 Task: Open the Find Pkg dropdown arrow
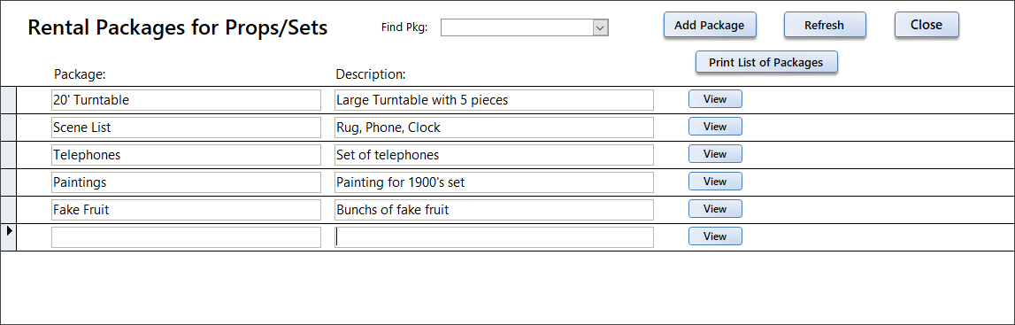600,27
